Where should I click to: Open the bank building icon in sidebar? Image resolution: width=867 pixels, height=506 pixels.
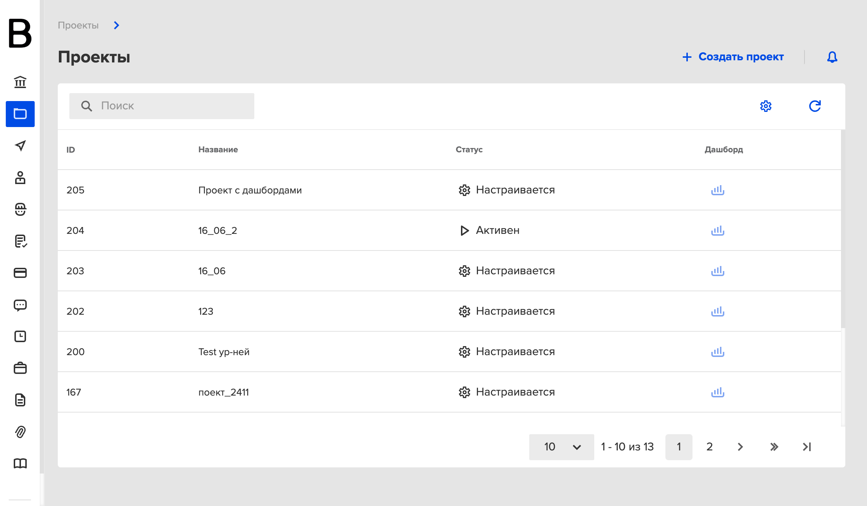point(20,82)
